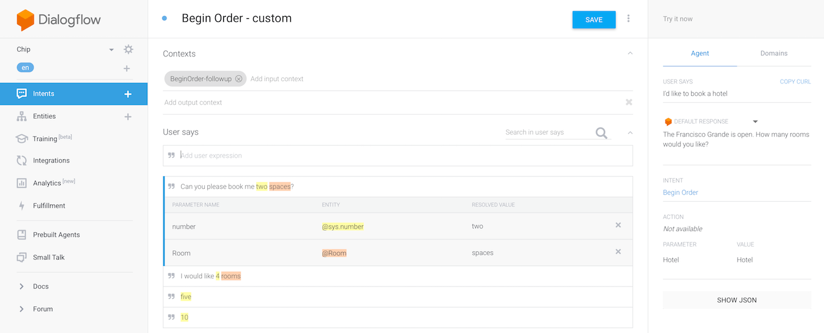
Task: Open Default Response dropdown arrow
Action: point(755,122)
